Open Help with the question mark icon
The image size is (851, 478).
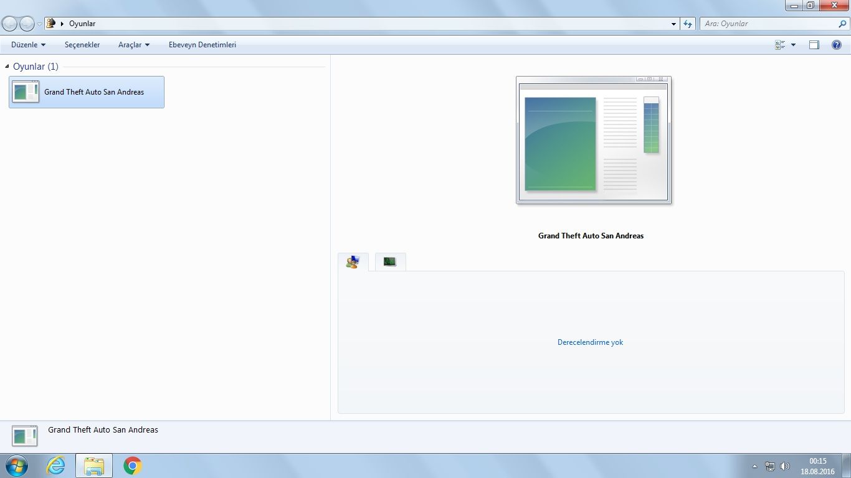point(837,45)
